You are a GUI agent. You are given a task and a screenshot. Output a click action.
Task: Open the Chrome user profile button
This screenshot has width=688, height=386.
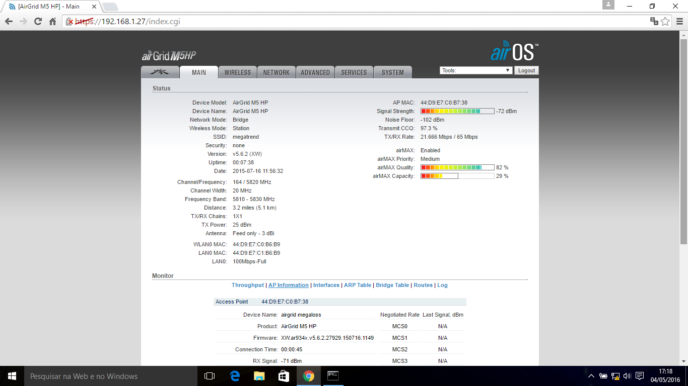608,5
